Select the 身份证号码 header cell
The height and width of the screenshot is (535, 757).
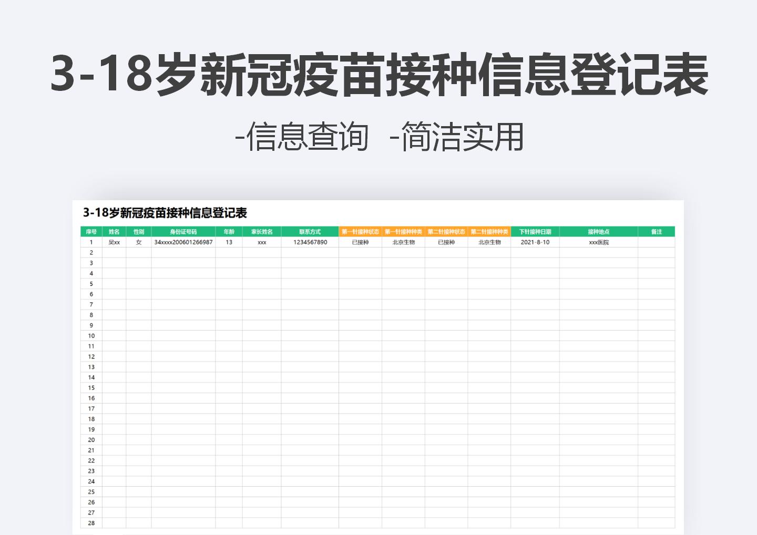(183, 231)
